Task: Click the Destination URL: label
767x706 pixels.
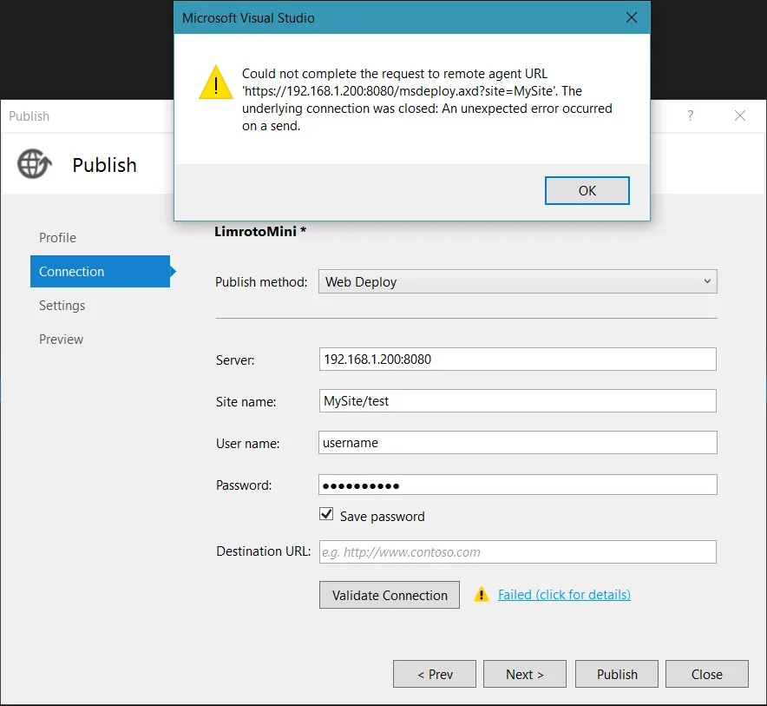Action: click(263, 551)
